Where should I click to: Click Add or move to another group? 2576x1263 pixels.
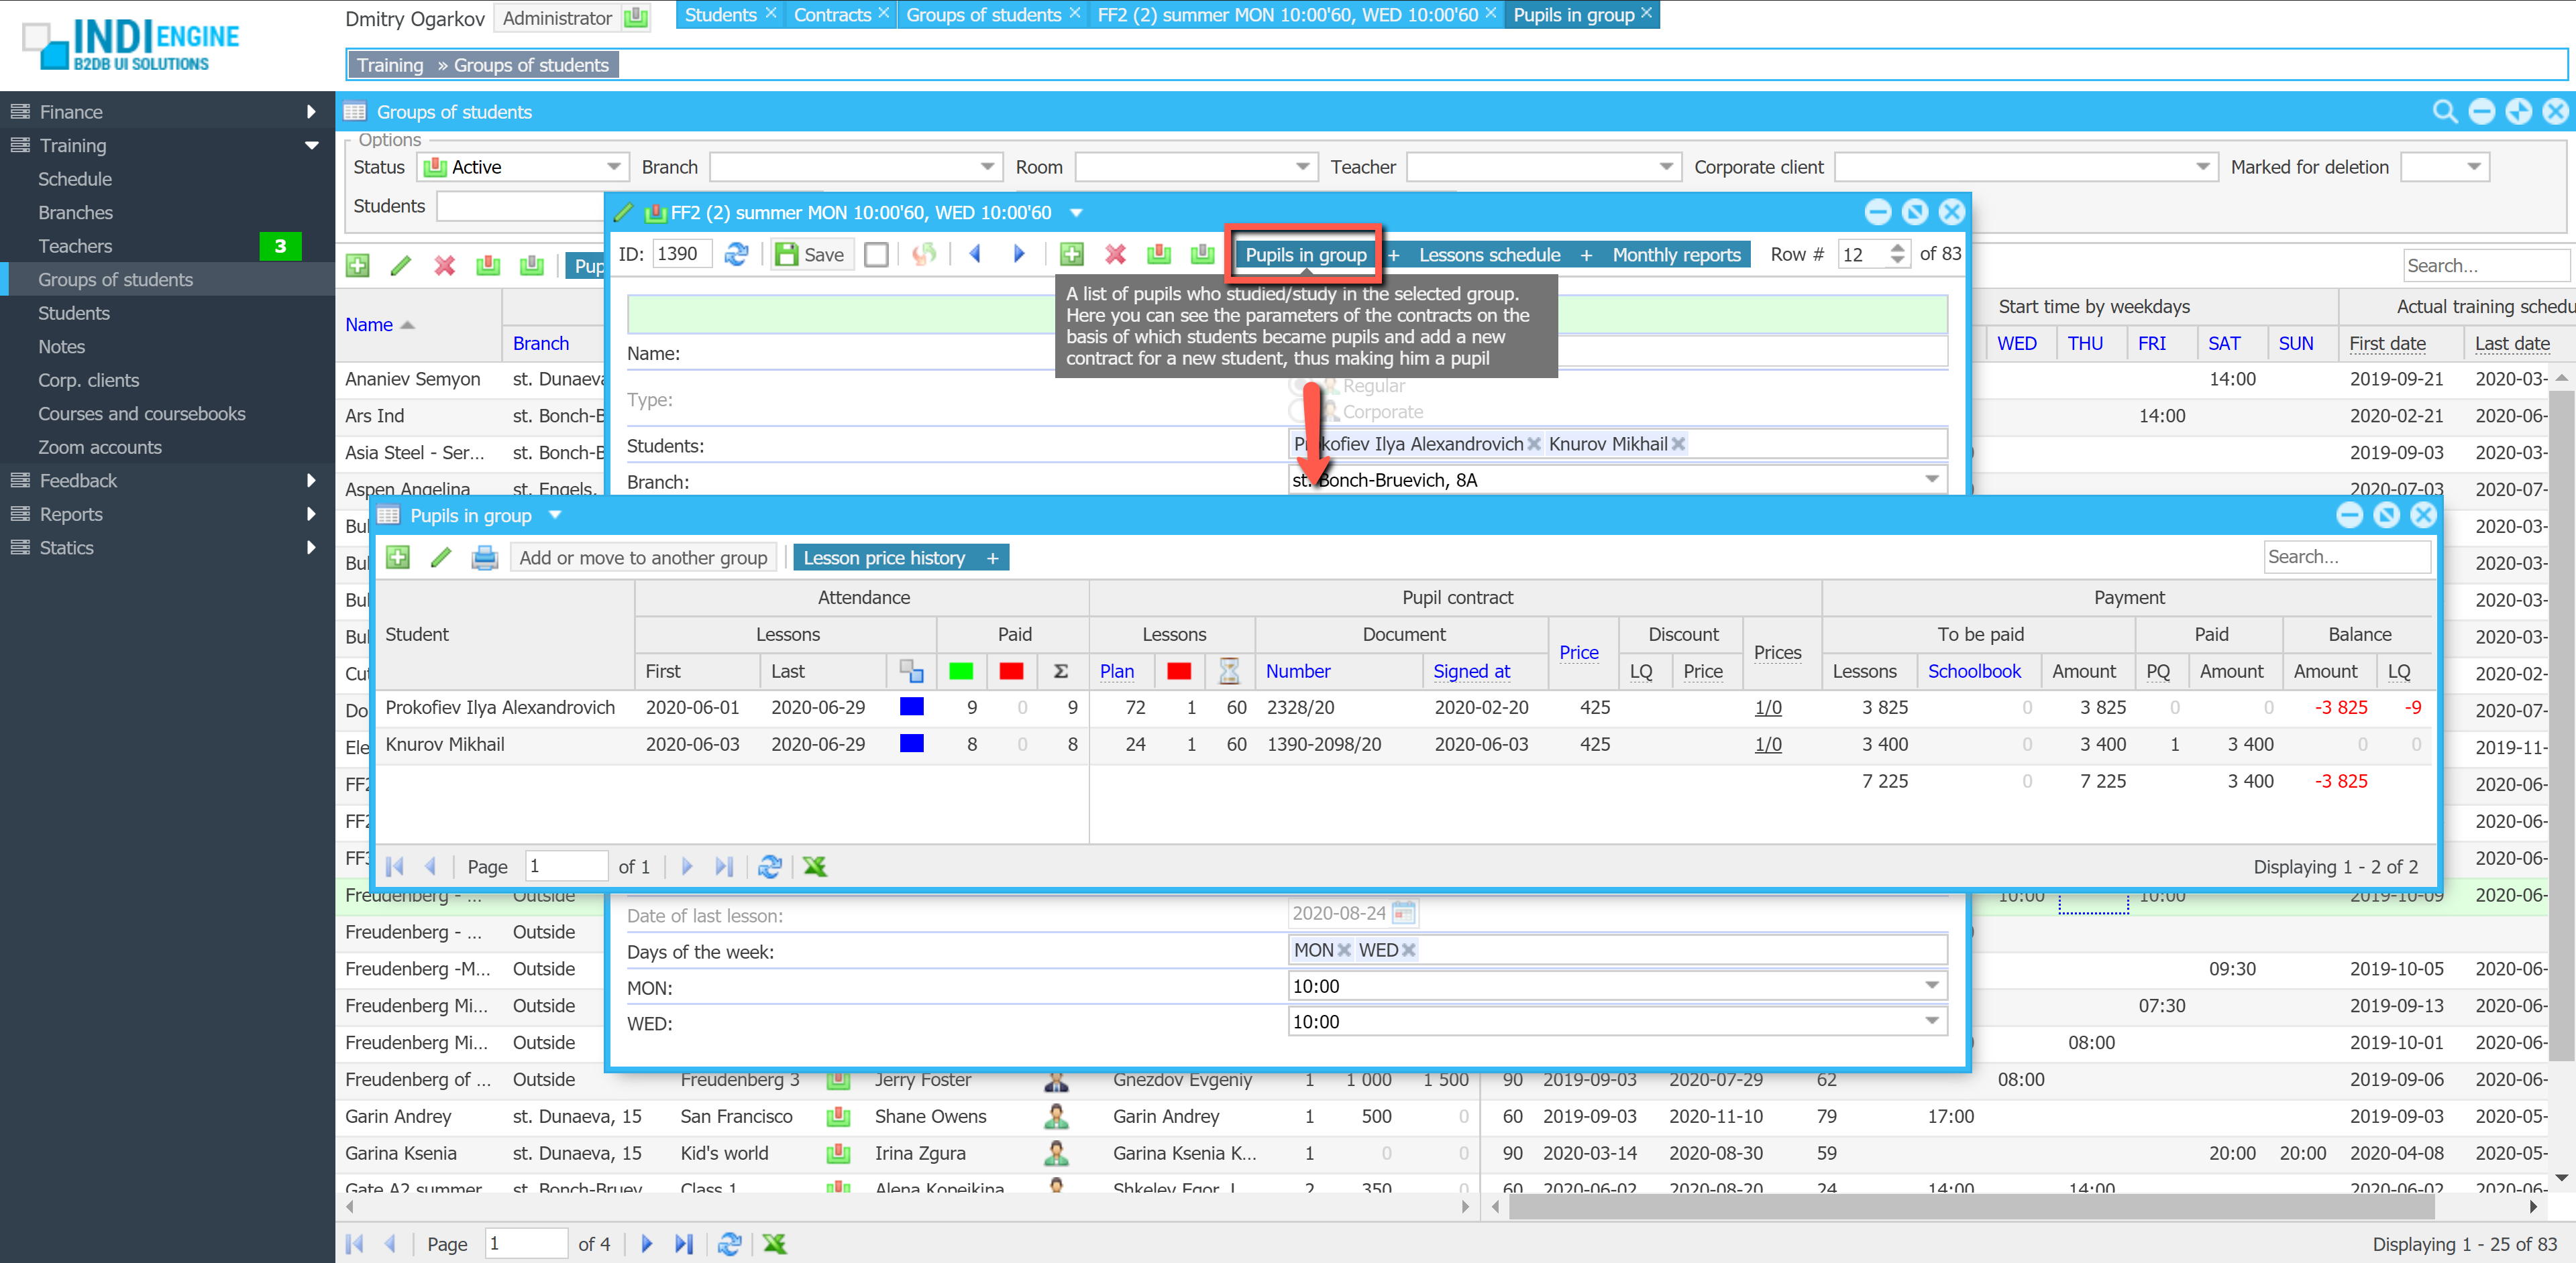tap(643, 558)
